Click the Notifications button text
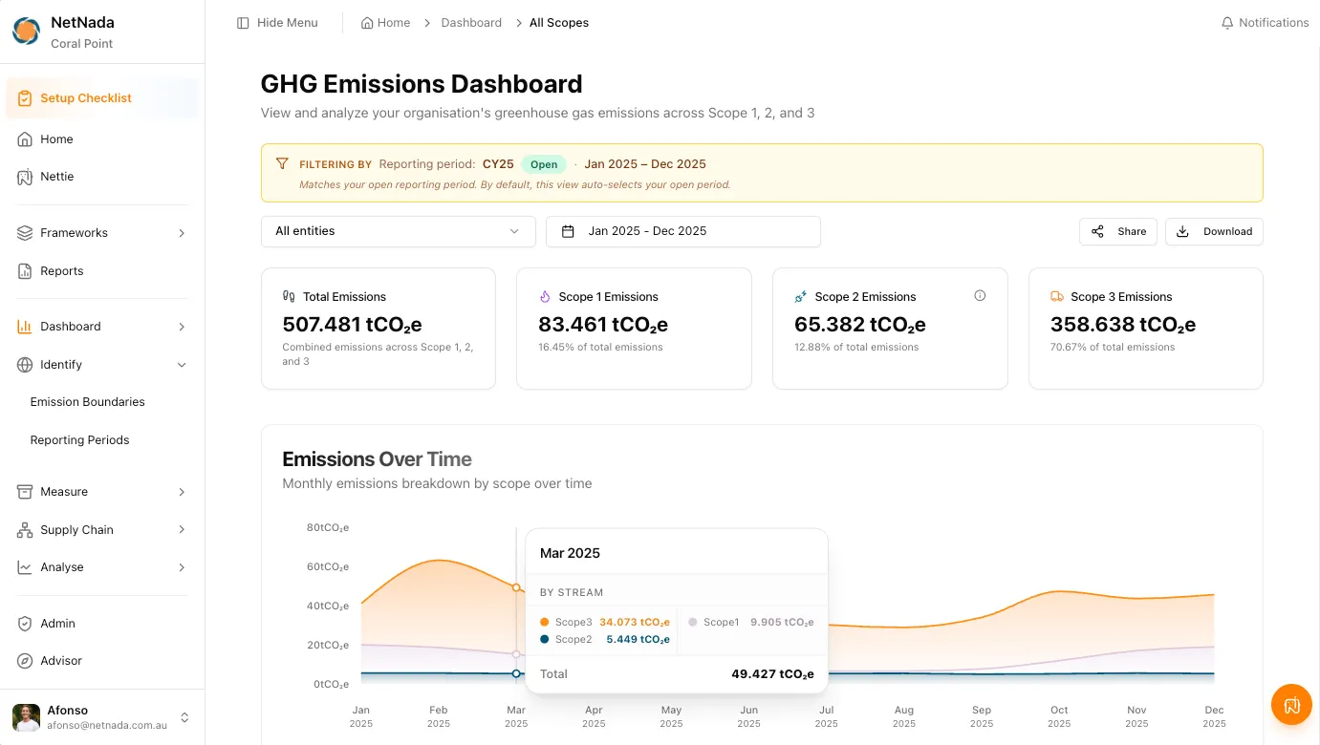 [1274, 23]
